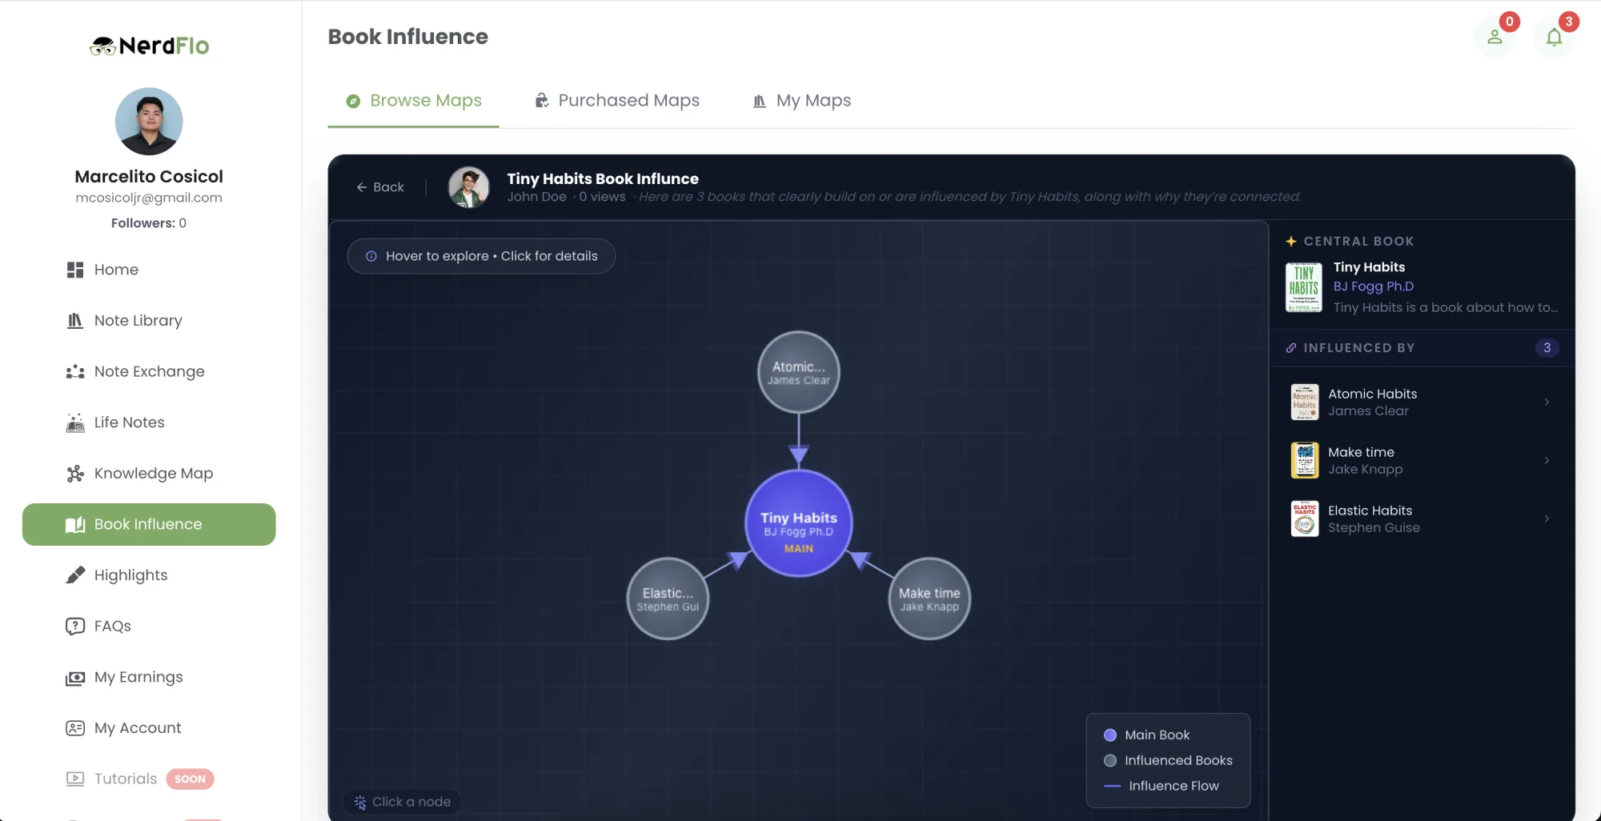Click the info icon in explore hint
This screenshot has height=821, width=1601.
[371, 256]
